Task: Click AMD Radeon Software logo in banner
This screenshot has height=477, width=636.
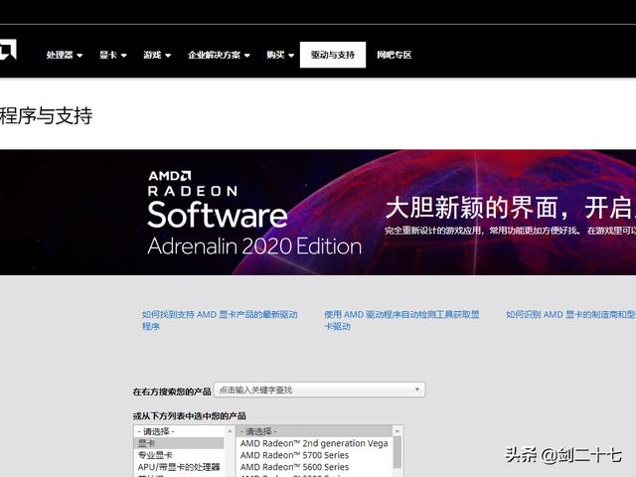Action: click(x=218, y=212)
